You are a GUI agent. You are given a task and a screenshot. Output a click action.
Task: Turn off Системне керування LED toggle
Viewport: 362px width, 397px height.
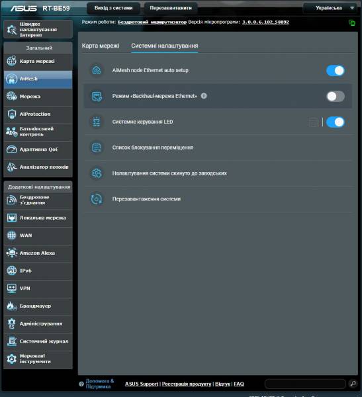tap(336, 122)
